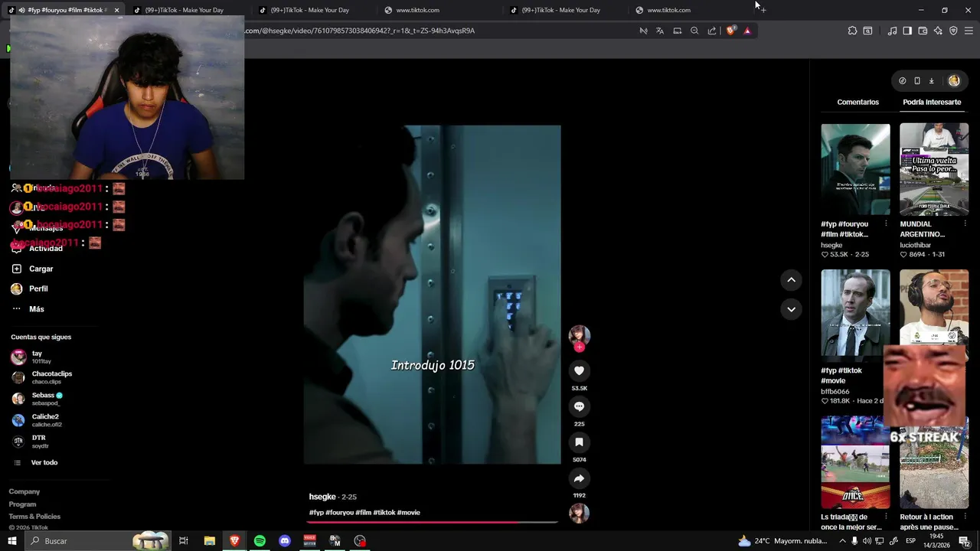Switch to second TikTok - Make Your Day tab
Image resolution: width=980 pixels, height=551 pixels.
coord(309,10)
